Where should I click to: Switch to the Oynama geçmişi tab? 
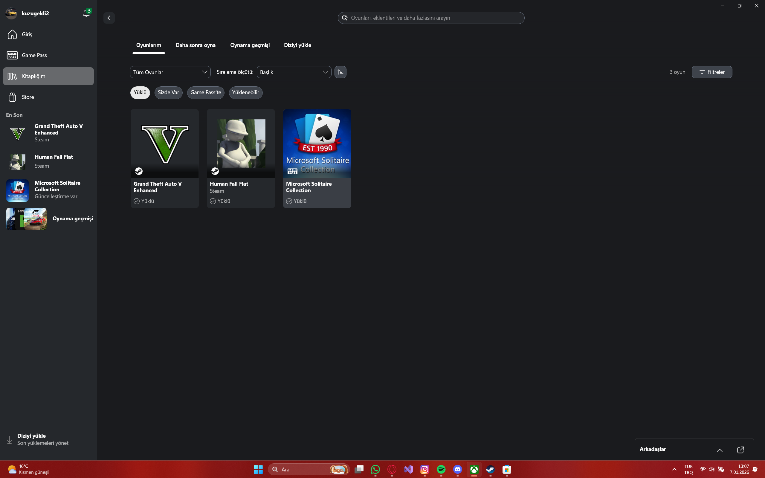250,45
